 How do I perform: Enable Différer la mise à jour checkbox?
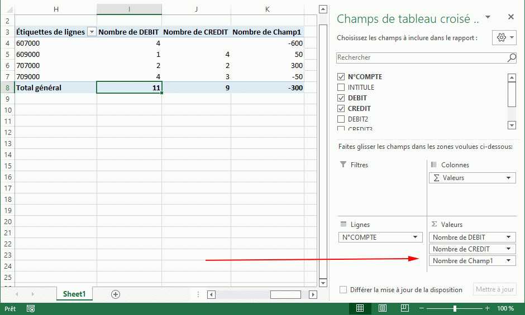(x=343, y=289)
